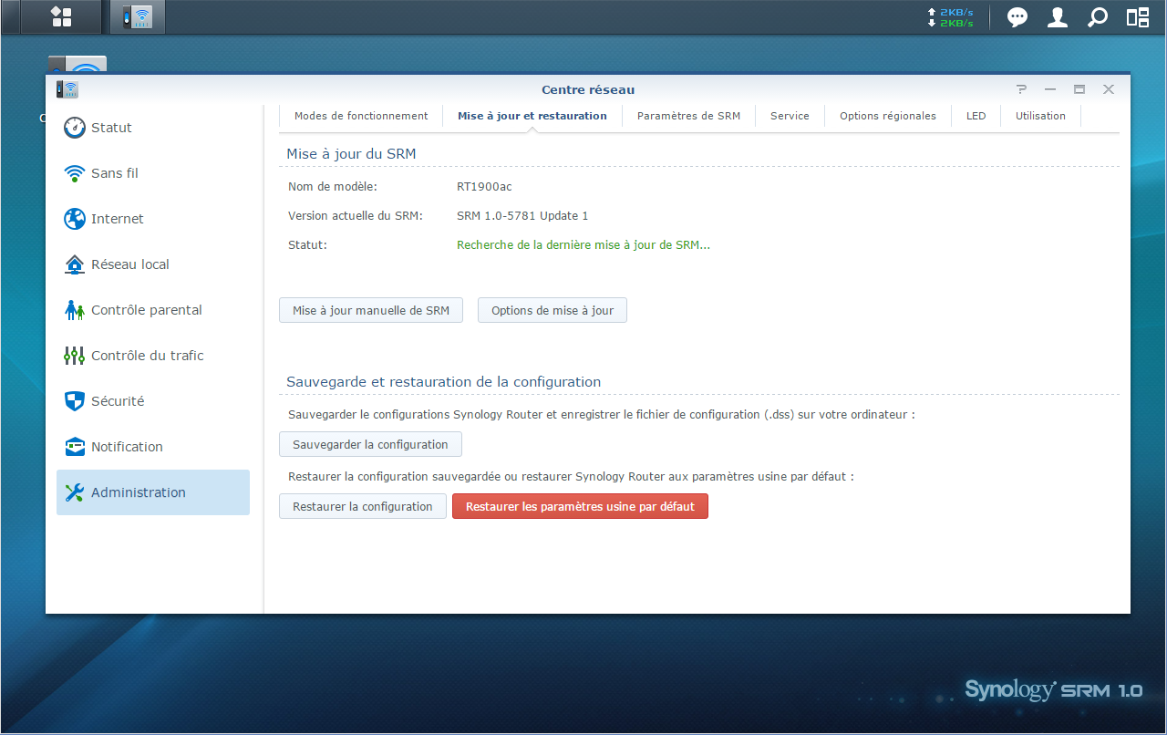The image size is (1167, 735).
Task: Open the Options régionales tab
Action: click(888, 116)
